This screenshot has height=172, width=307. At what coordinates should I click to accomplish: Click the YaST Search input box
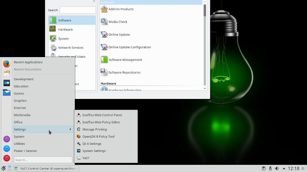coord(78,10)
